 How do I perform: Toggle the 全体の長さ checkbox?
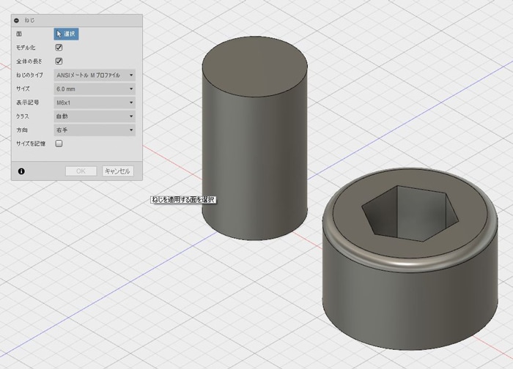[59, 61]
